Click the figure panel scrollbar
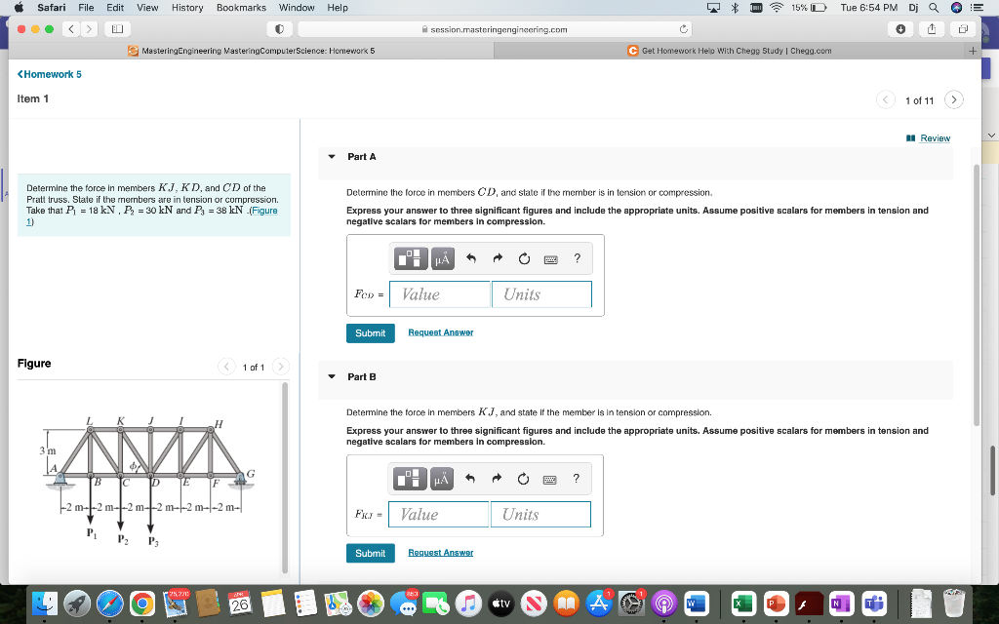Screen dimensions: 999x624 (285, 478)
